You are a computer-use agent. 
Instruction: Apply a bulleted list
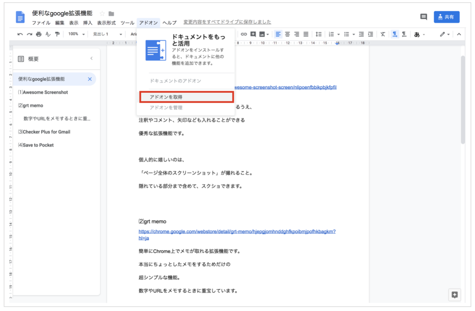347,34
